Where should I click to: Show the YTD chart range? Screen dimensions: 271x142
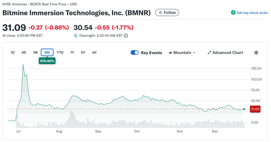[x=60, y=52]
